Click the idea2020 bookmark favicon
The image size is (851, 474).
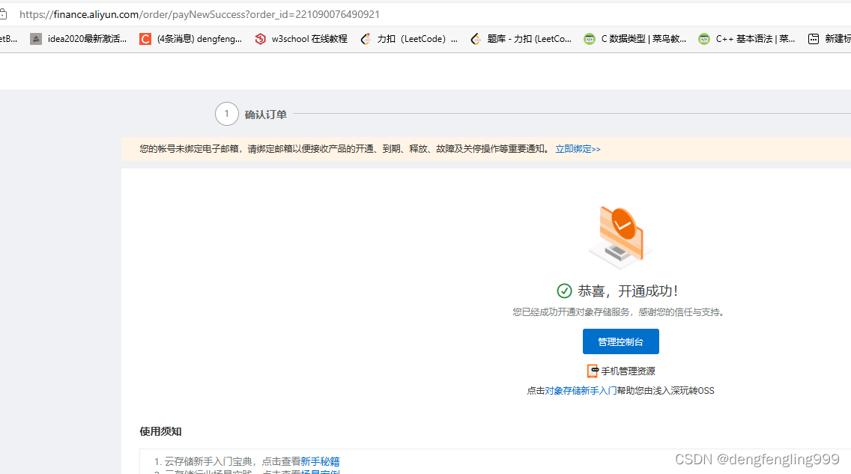coord(36,38)
